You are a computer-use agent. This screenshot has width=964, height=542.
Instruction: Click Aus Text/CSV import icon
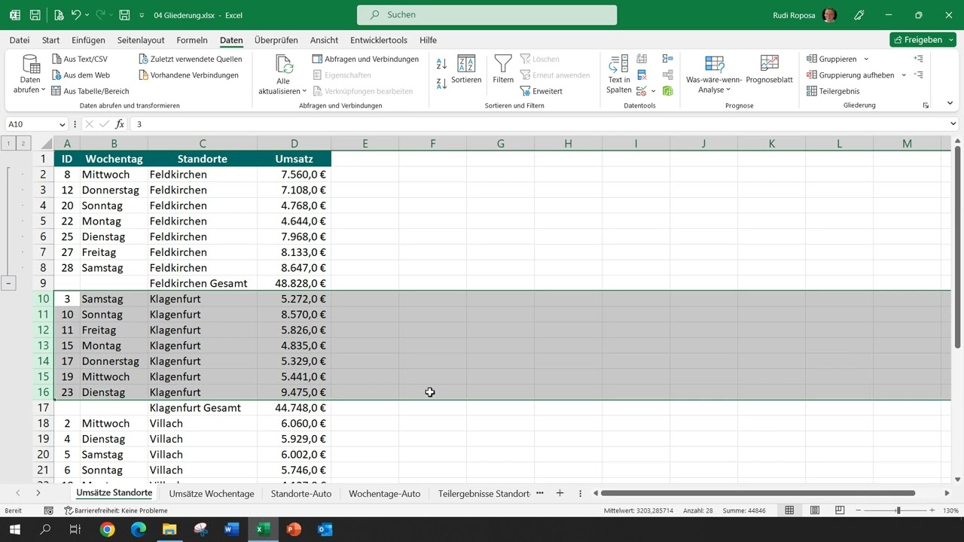click(56, 59)
